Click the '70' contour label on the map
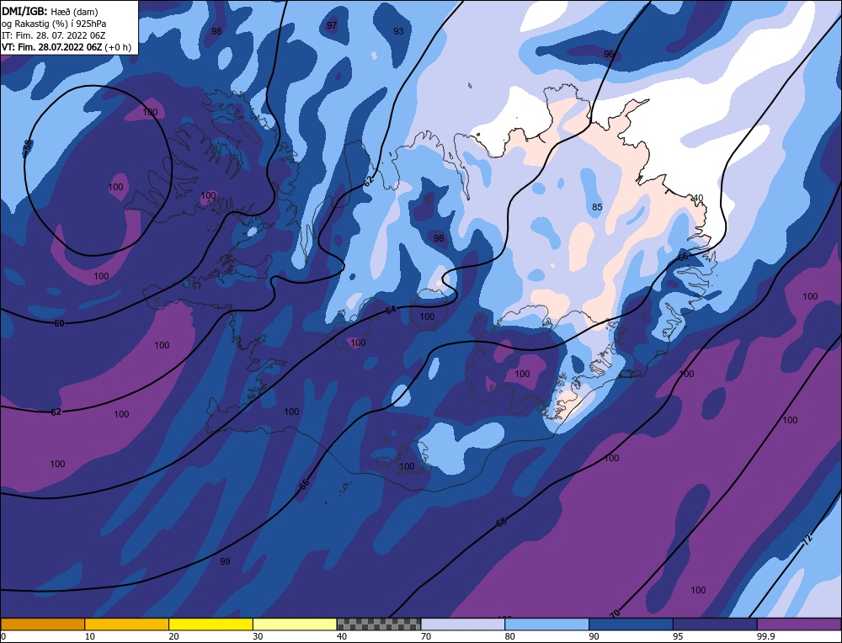 615,613
